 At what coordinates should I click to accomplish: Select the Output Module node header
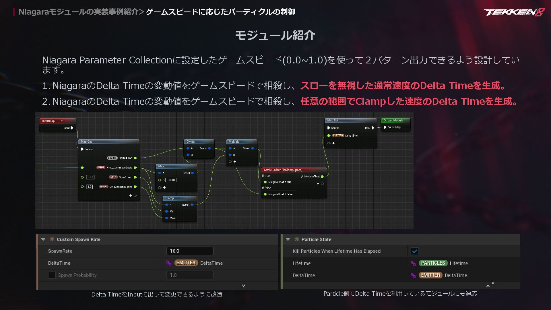(x=393, y=121)
